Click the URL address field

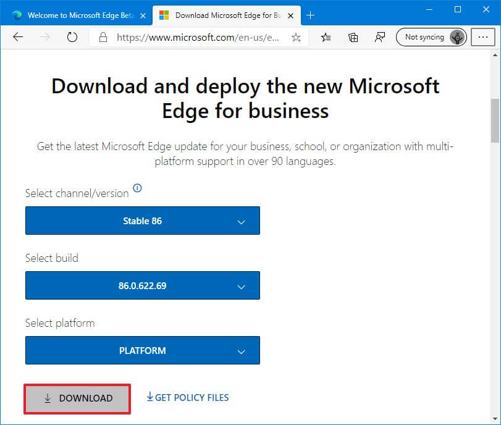(x=198, y=37)
